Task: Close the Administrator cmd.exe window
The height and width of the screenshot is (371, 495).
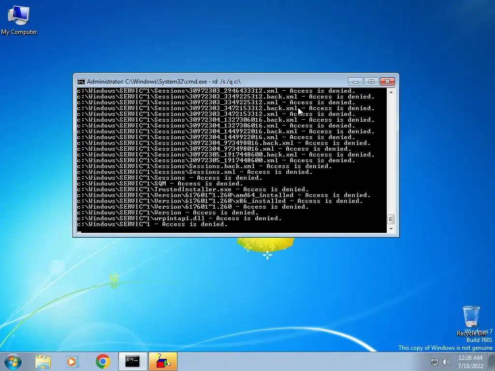Action: pos(387,81)
